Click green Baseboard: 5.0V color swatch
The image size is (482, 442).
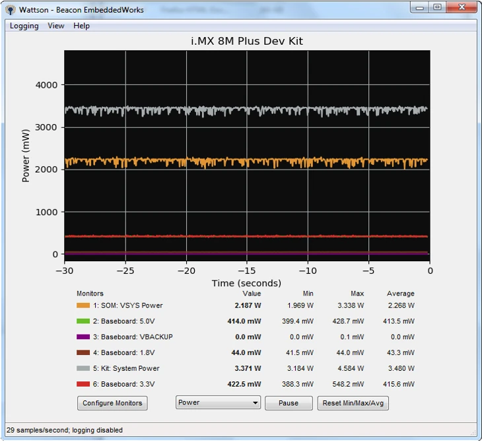pyautogui.click(x=83, y=321)
